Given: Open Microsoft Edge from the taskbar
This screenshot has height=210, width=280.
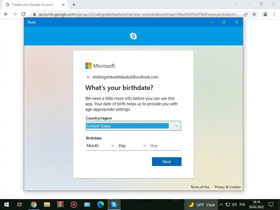Looking at the screenshot, I should [x=101, y=205].
